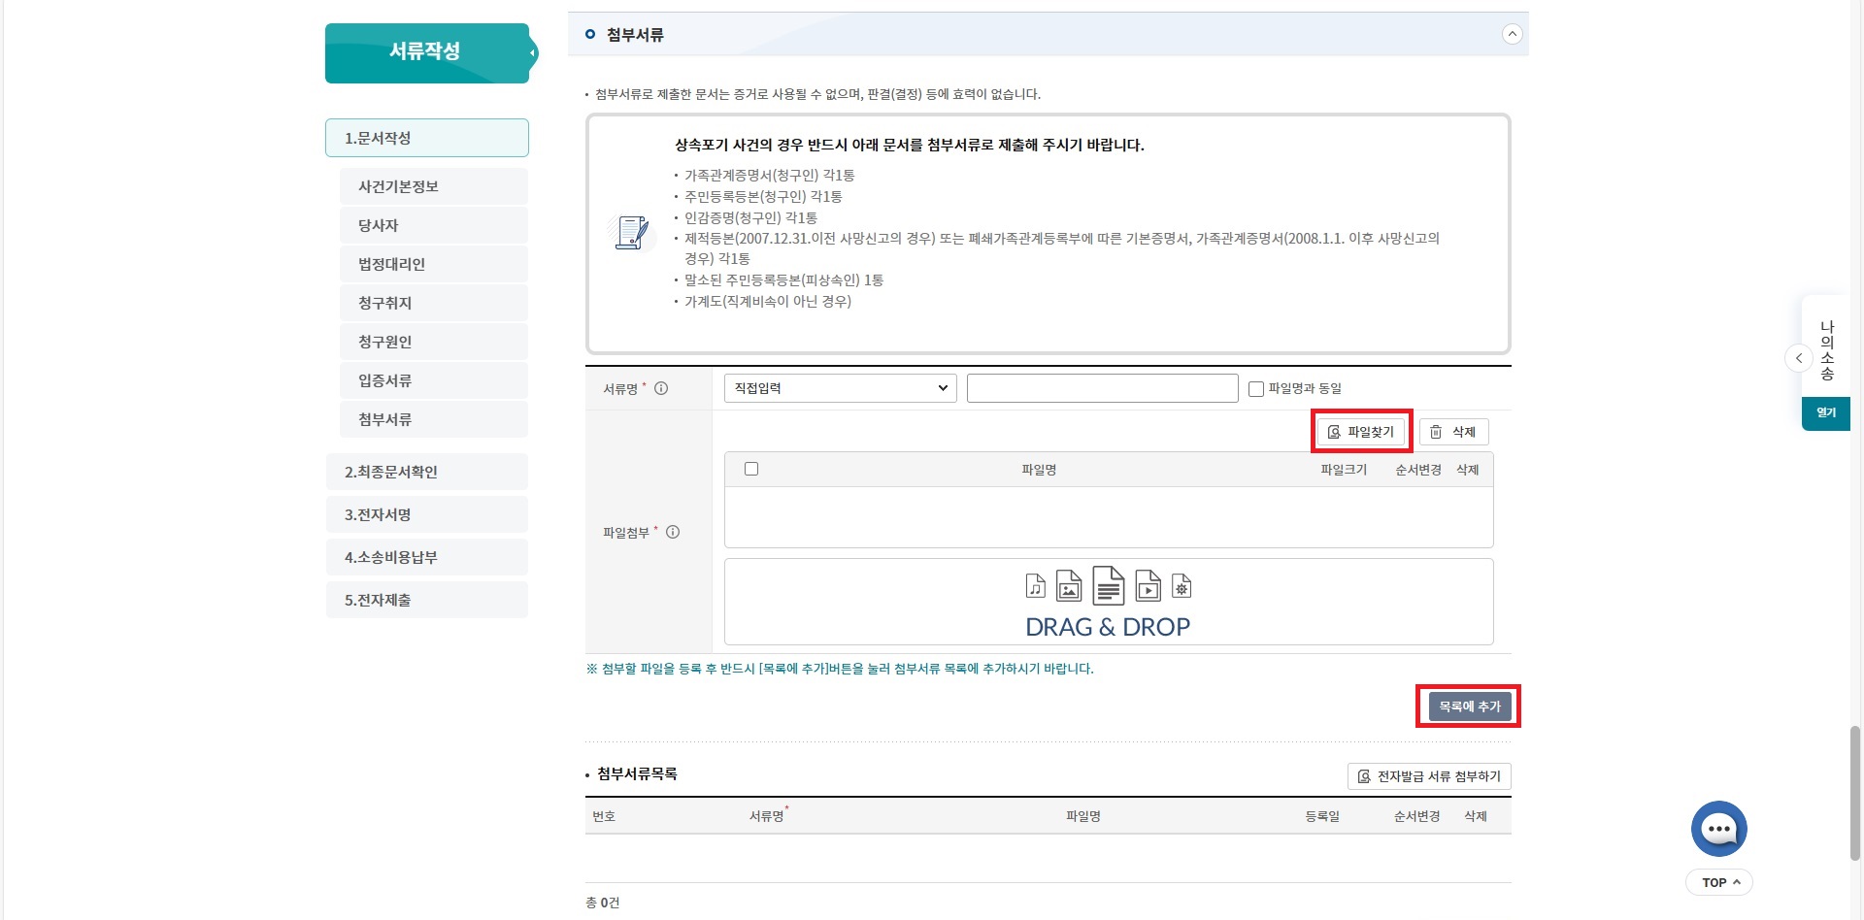Click the image file icon in drag-and-drop area
1864x920 pixels.
point(1069,585)
